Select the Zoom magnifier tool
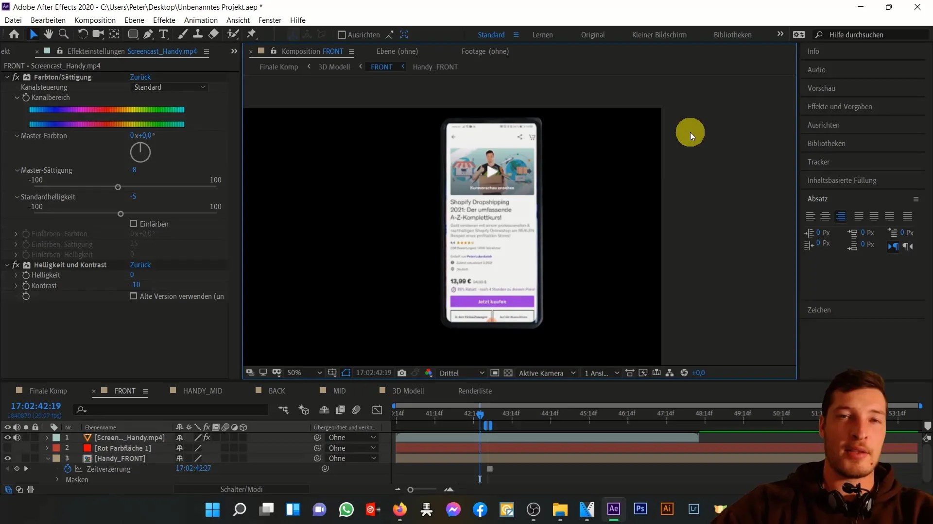This screenshot has height=524, width=933. click(63, 34)
